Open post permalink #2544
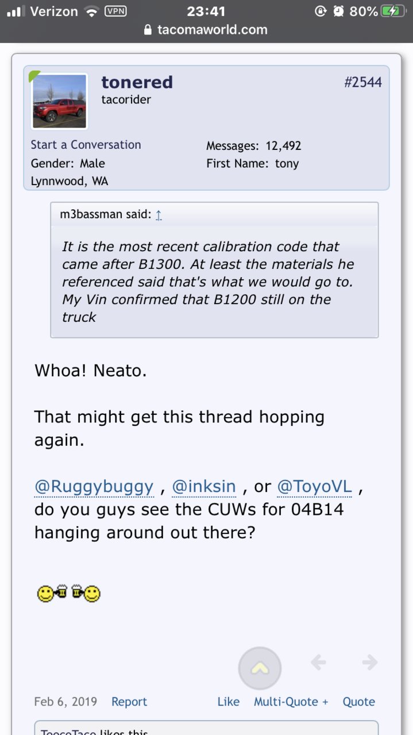 coord(362,82)
